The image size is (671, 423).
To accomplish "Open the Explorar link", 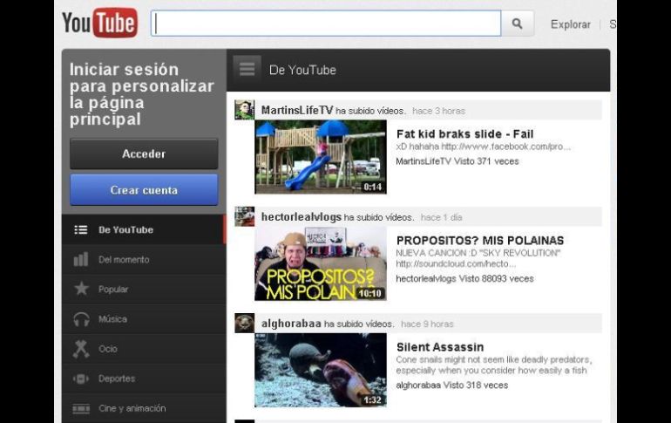I will pyautogui.click(x=571, y=24).
